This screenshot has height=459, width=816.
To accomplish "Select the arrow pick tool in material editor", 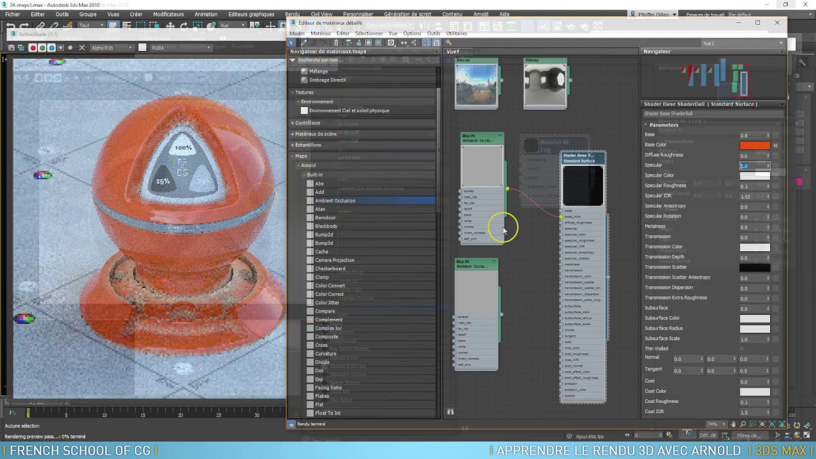I will tap(291, 43).
